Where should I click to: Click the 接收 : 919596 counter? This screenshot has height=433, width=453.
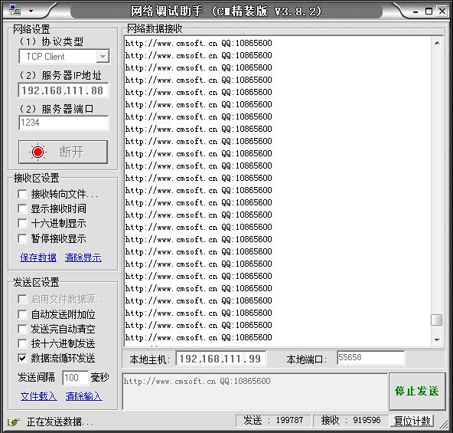(x=351, y=420)
